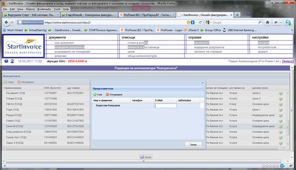The width and height of the screenshot is (296, 170).
Task: Open the Edit menu
Action: (x=12, y=9)
